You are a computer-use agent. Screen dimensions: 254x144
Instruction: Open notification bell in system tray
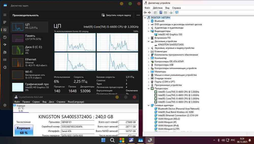[x=250, y=140]
